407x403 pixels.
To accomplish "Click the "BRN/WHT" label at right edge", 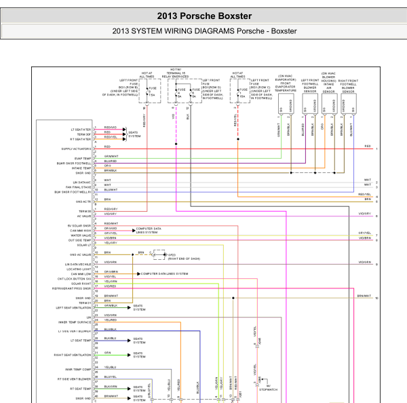I will pos(364,296).
